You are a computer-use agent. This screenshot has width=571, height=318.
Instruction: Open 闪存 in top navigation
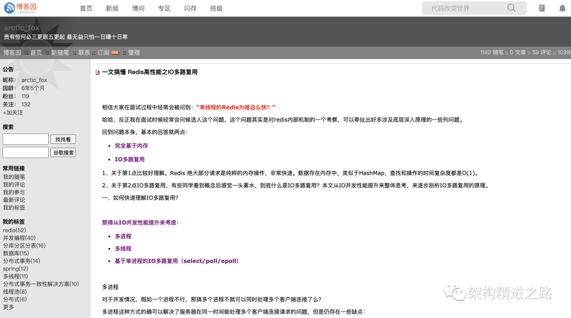[190, 8]
